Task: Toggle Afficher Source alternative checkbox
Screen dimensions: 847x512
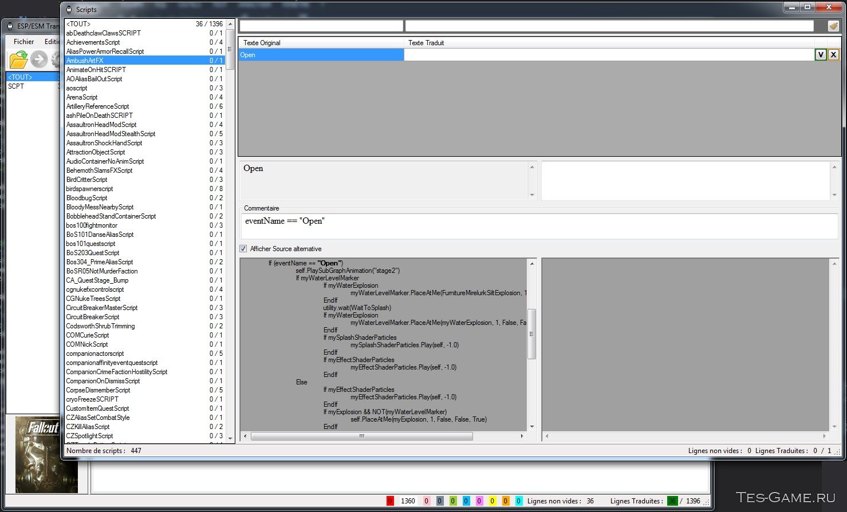Action: click(x=243, y=249)
